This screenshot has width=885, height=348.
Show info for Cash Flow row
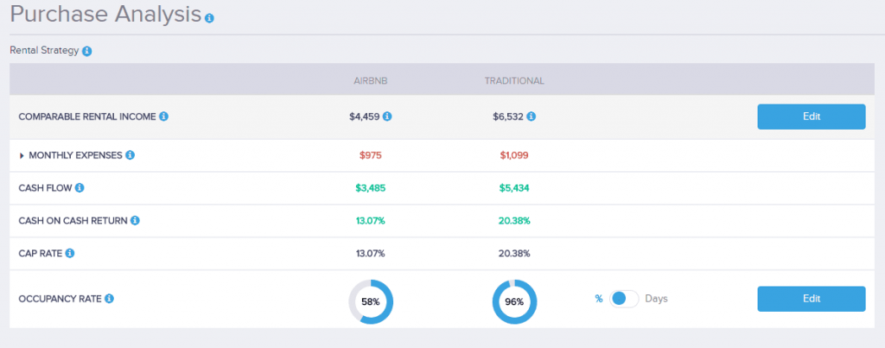(x=80, y=187)
